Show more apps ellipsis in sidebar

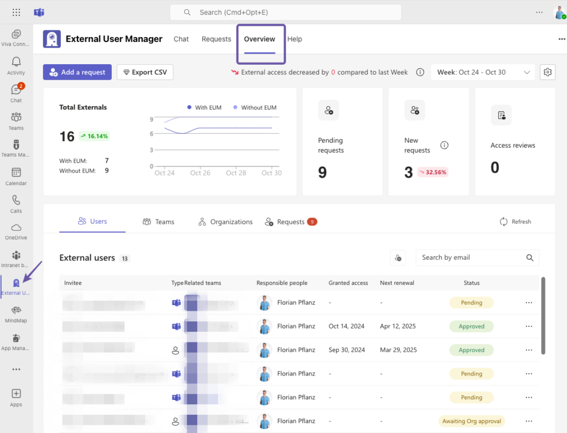coord(16,369)
